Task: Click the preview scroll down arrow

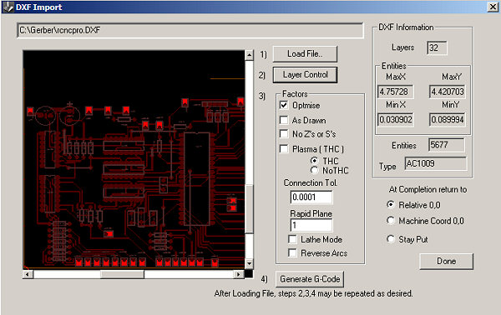Action: (x=249, y=263)
